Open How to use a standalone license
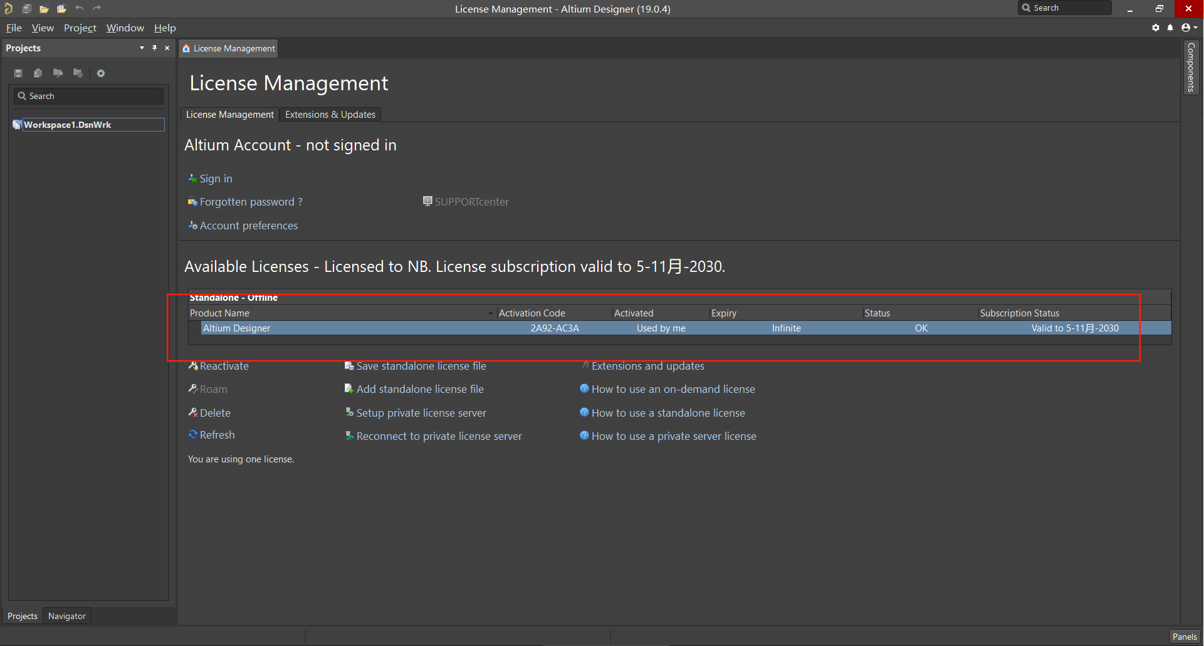Screen dimensions: 1204x646 click(x=668, y=413)
